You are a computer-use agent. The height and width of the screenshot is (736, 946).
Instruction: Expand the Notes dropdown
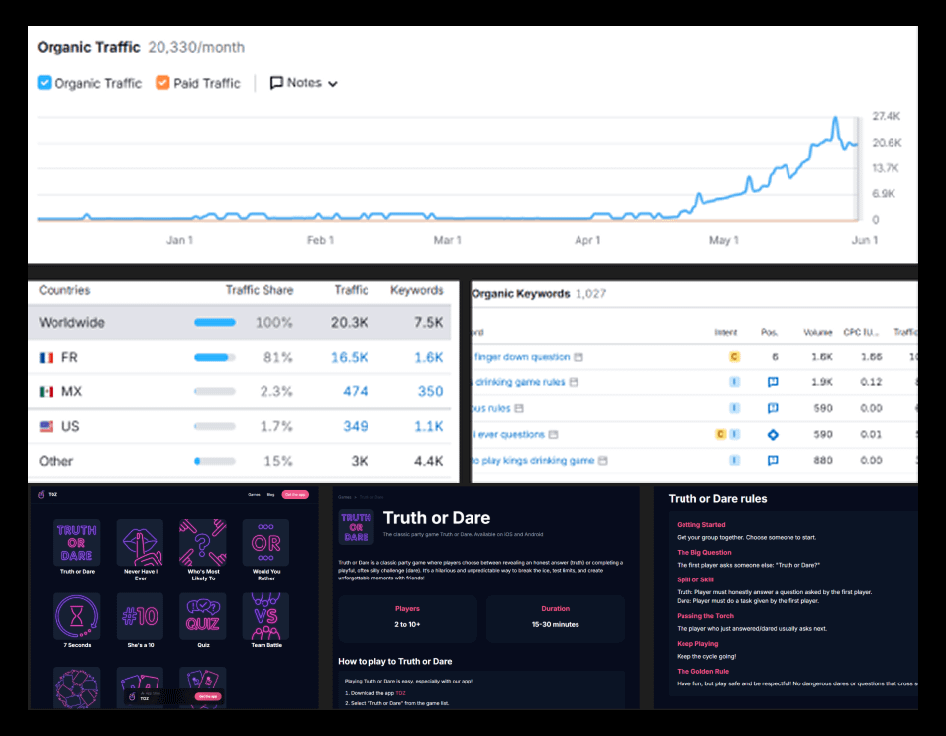304,83
